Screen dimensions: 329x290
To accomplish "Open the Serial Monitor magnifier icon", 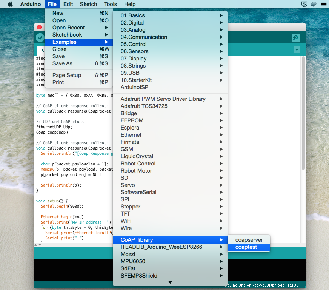I will 296,38.
